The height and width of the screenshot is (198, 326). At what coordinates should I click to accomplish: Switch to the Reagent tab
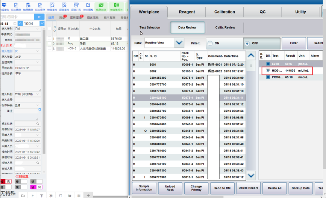coord(187,12)
